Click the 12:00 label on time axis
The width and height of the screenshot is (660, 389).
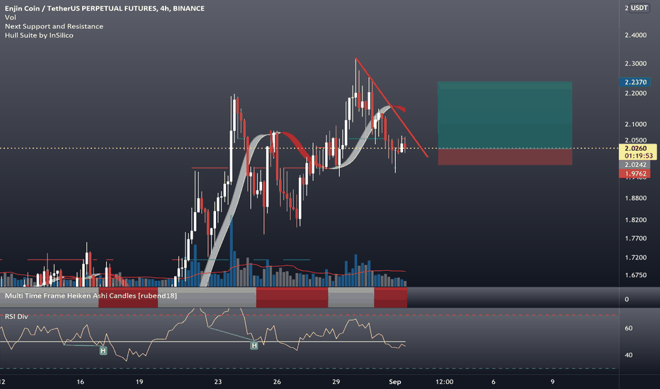pyautogui.click(x=445, y=382)
